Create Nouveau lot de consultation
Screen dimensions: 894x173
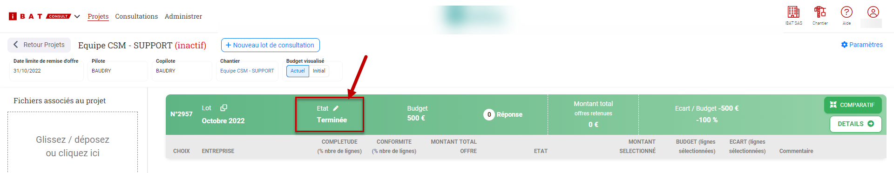[270, 45]
